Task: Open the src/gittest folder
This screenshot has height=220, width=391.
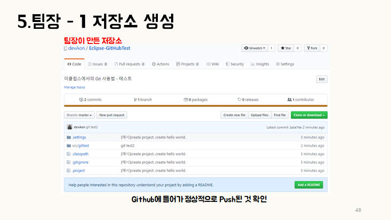Action: point(81,146)
